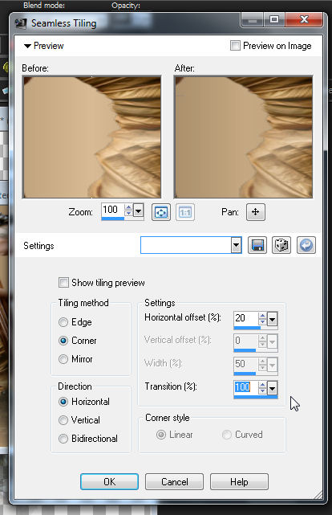Choose the Bidirectional direction option
Image resolution: width=332 pixels, height=515 pixels.
click(63, 439)
